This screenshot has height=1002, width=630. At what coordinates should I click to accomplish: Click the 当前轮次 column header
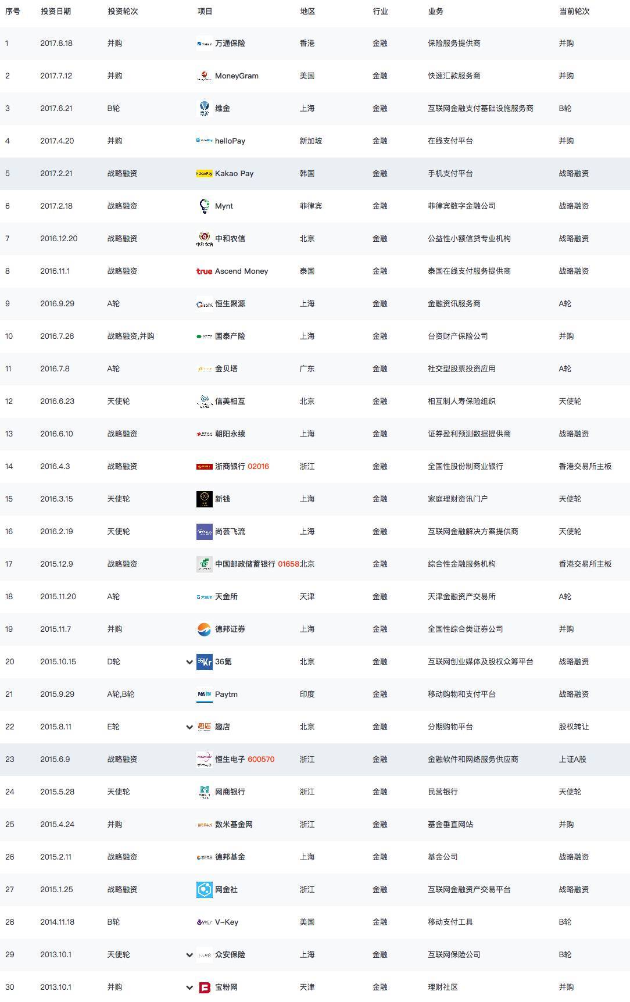pyautogui.click(x=574, y=11)
